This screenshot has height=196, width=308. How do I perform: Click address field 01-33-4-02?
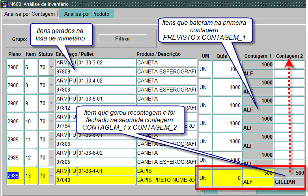(x=106, y=81)
